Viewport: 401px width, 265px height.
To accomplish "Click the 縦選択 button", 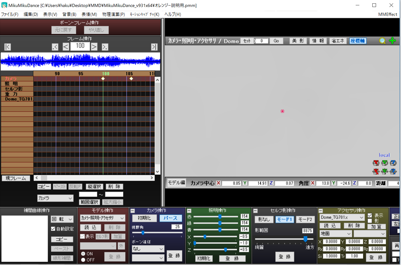I will [94, 187].
